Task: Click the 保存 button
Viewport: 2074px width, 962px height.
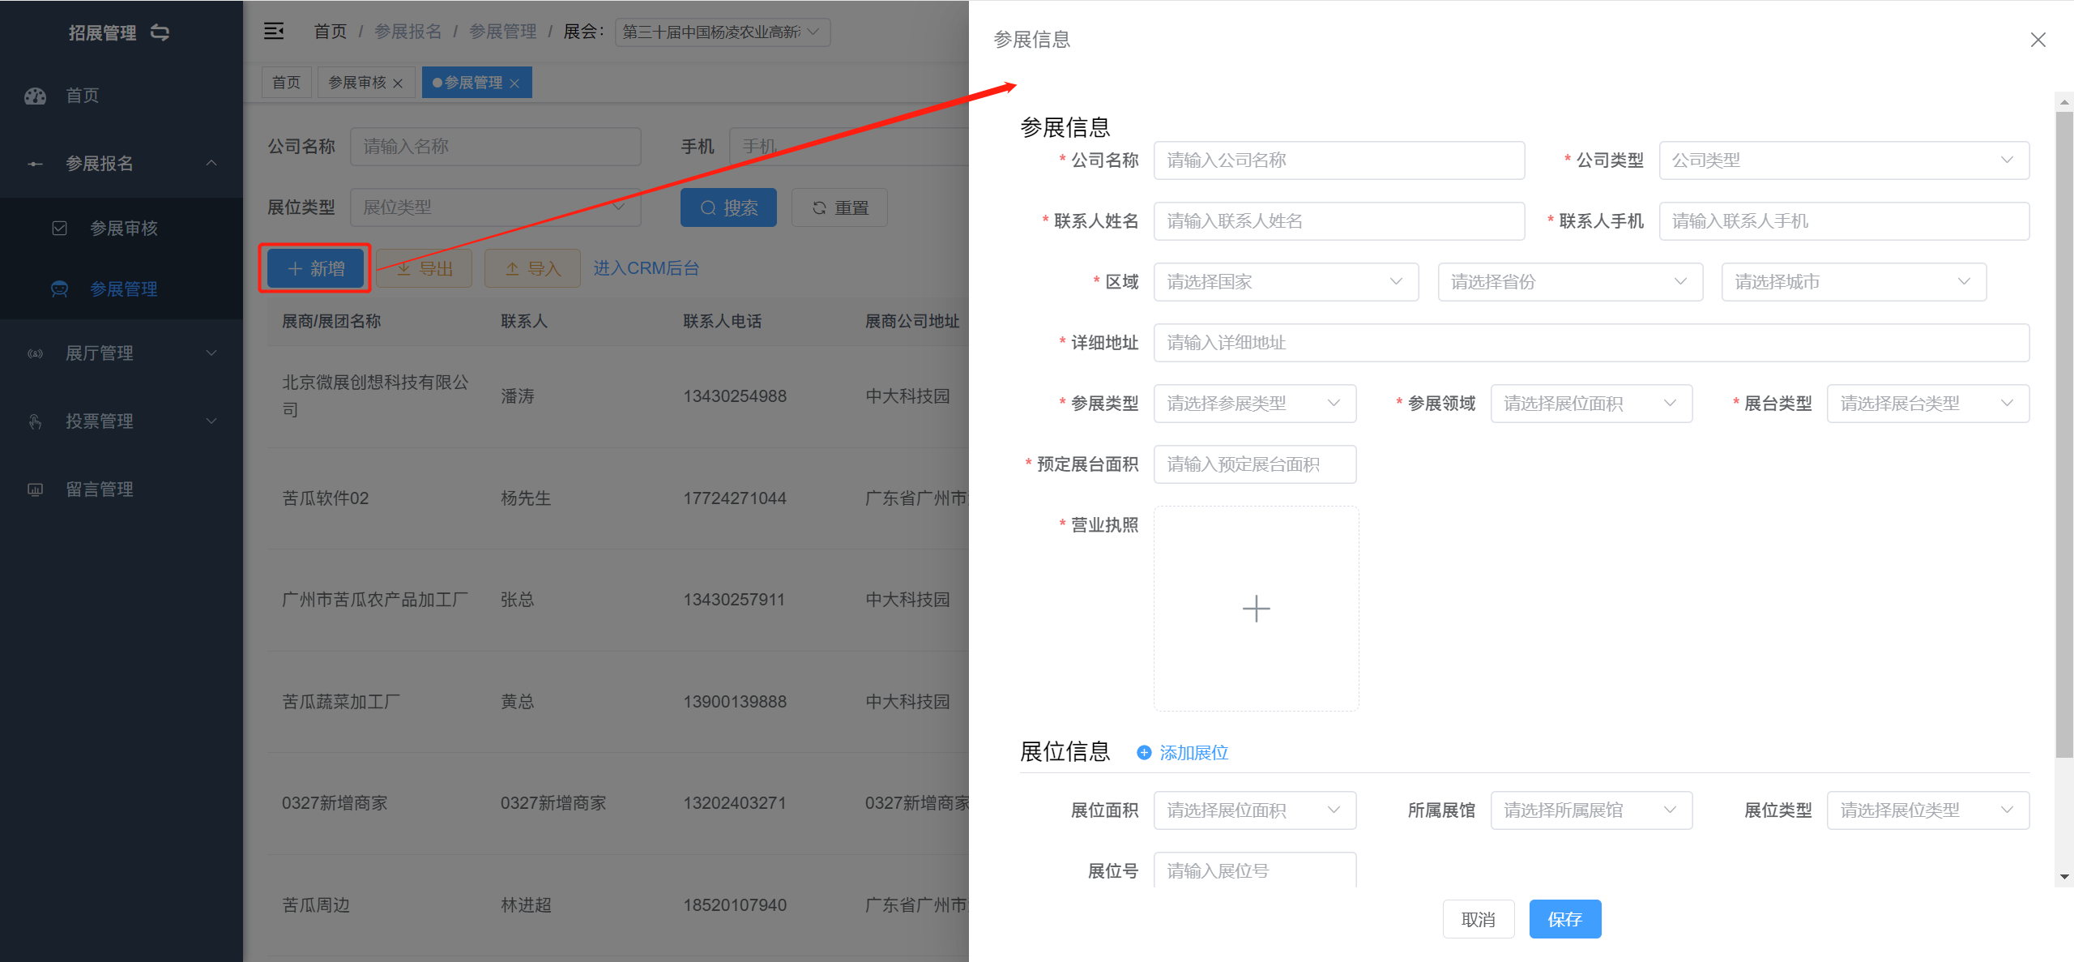Action: pos(1564,919)
